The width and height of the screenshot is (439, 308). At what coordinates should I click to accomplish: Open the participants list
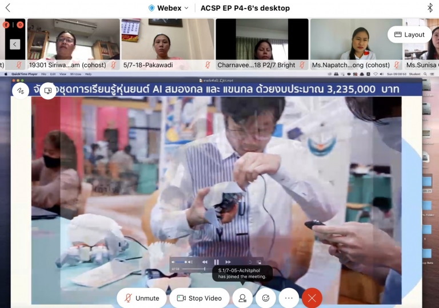coord(242,298)
